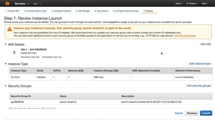
Task: Click the Hexlet DS m0e1 description text
Action: pyautogui.click(x=29, y=53)
